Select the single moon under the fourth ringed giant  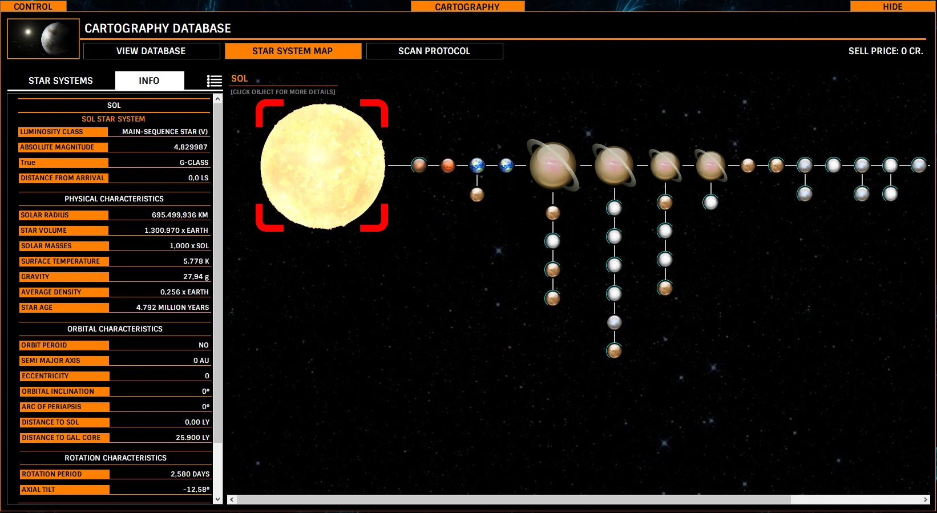click(x=710, y=202)
